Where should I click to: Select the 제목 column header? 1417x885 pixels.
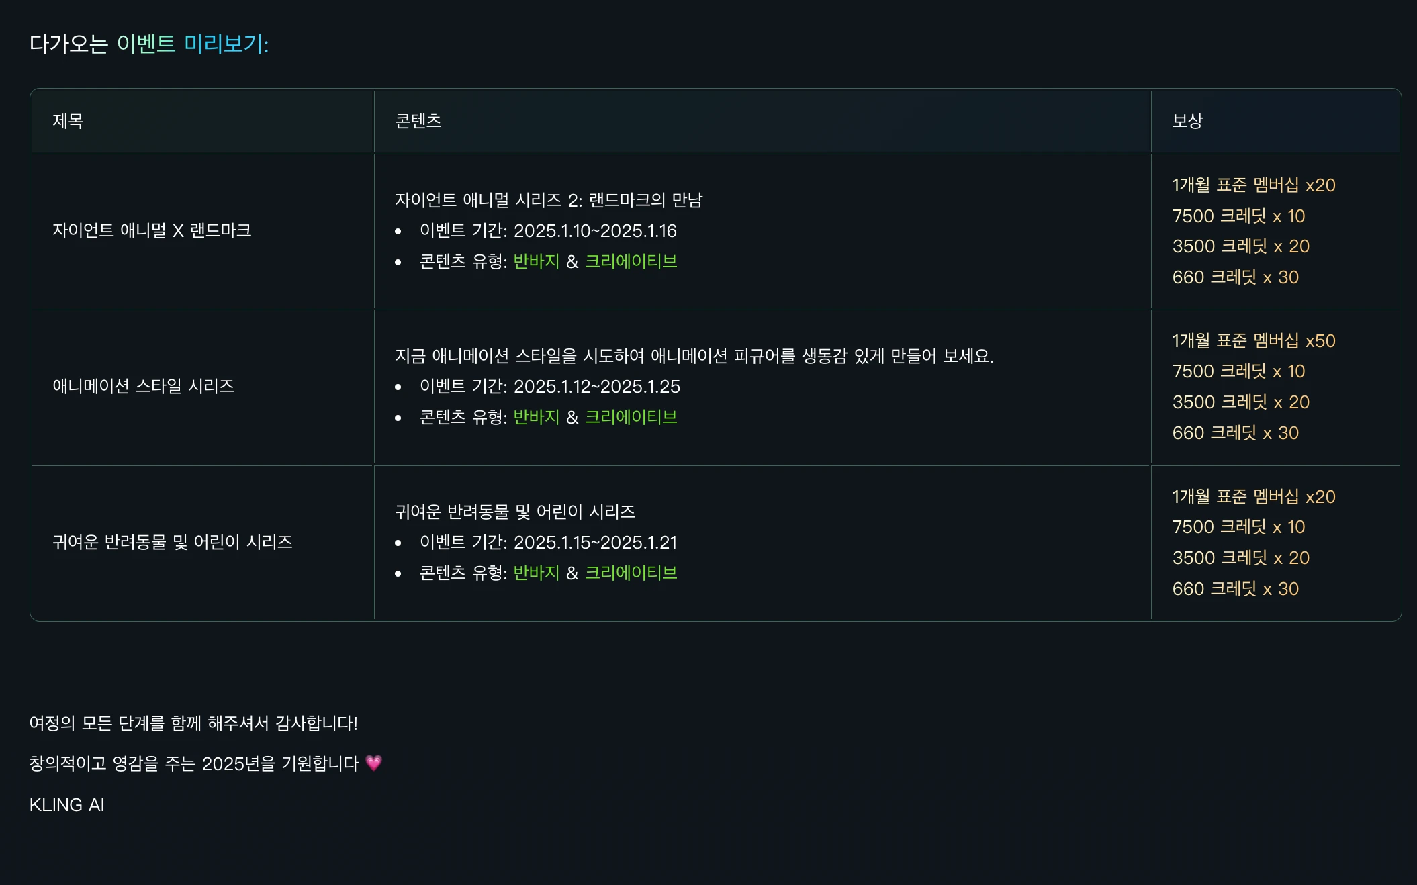(x=68, y=121)
